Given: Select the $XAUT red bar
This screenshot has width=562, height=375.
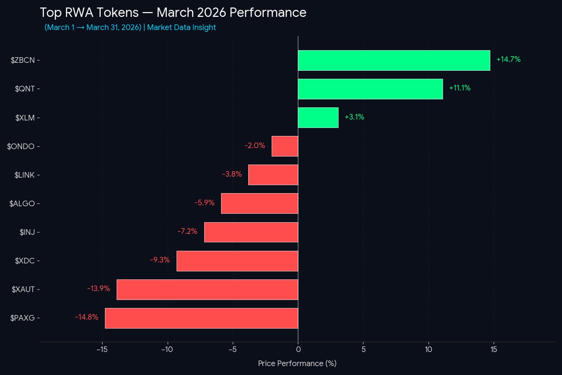Looking at the screenshot, I should click(x=207, y=289).
